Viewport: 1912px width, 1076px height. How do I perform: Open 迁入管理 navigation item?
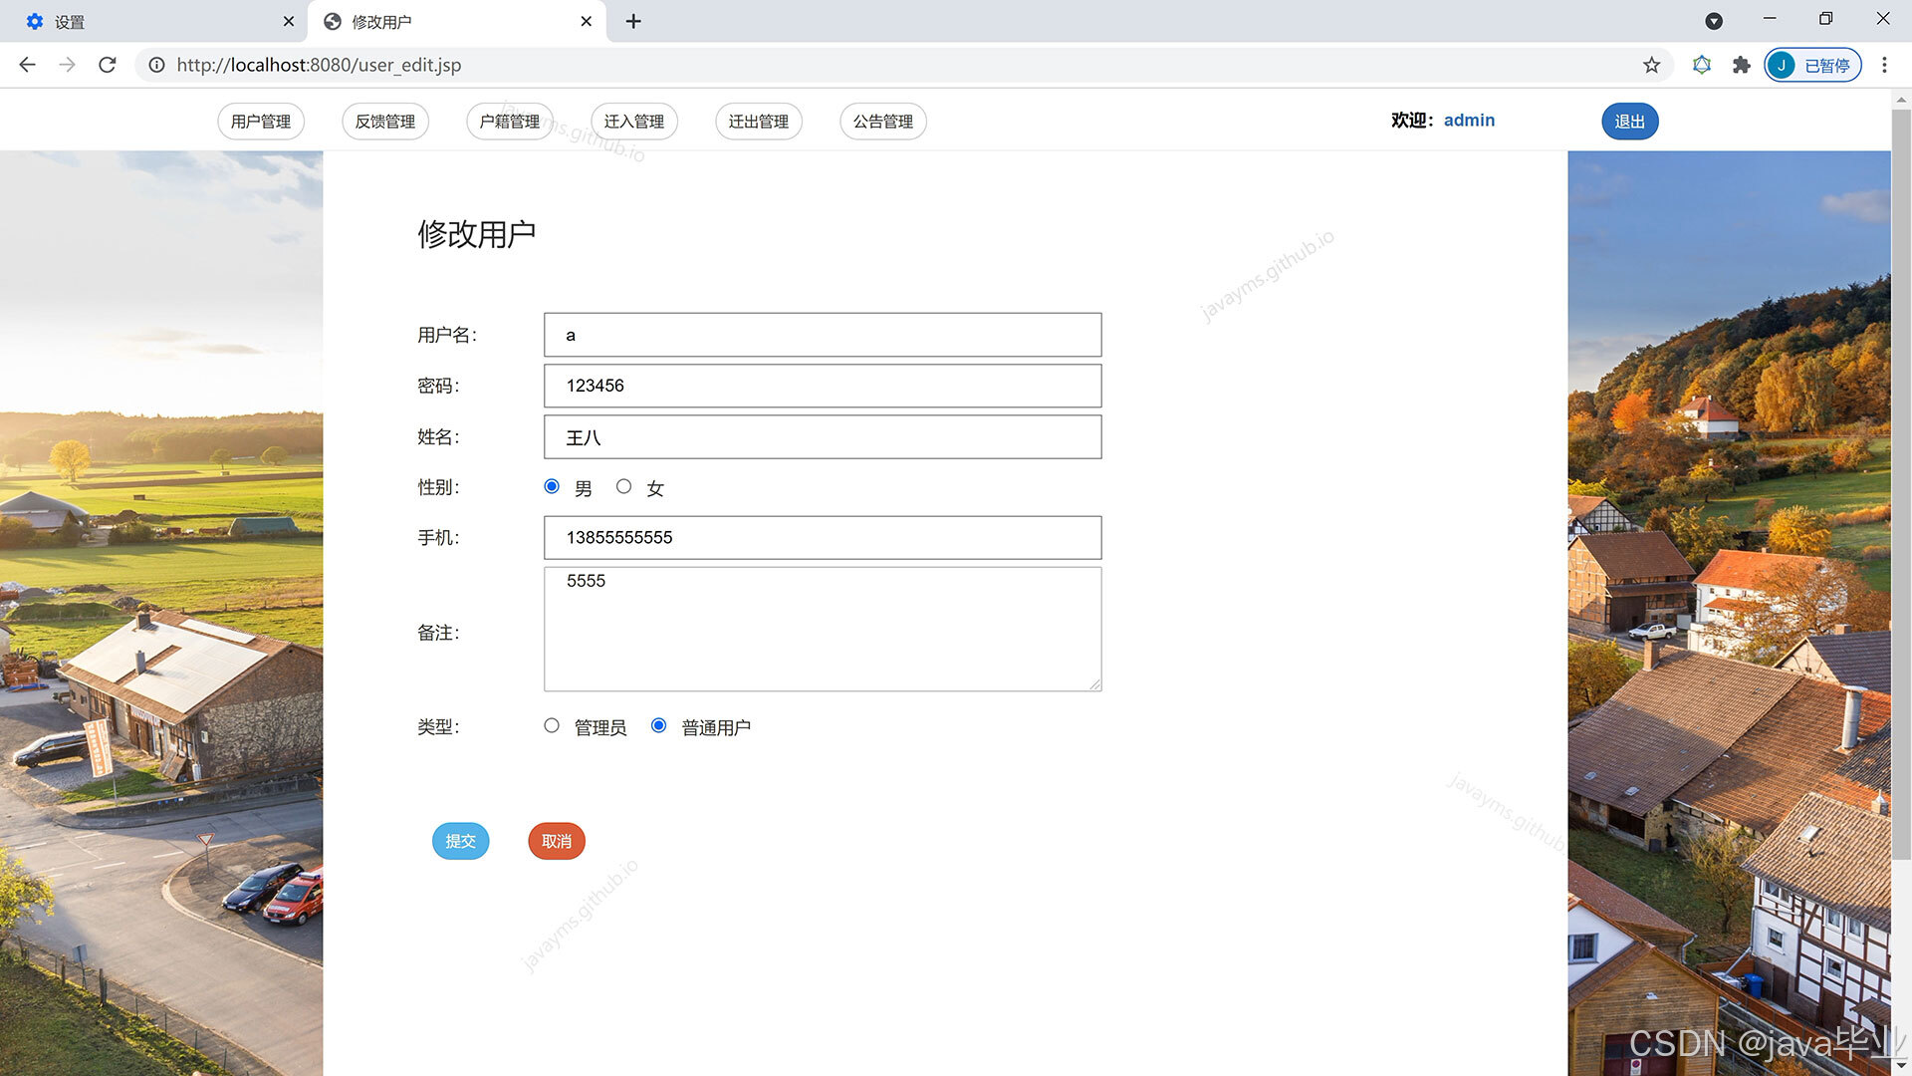pyautogui.click(x=634, y=122)
